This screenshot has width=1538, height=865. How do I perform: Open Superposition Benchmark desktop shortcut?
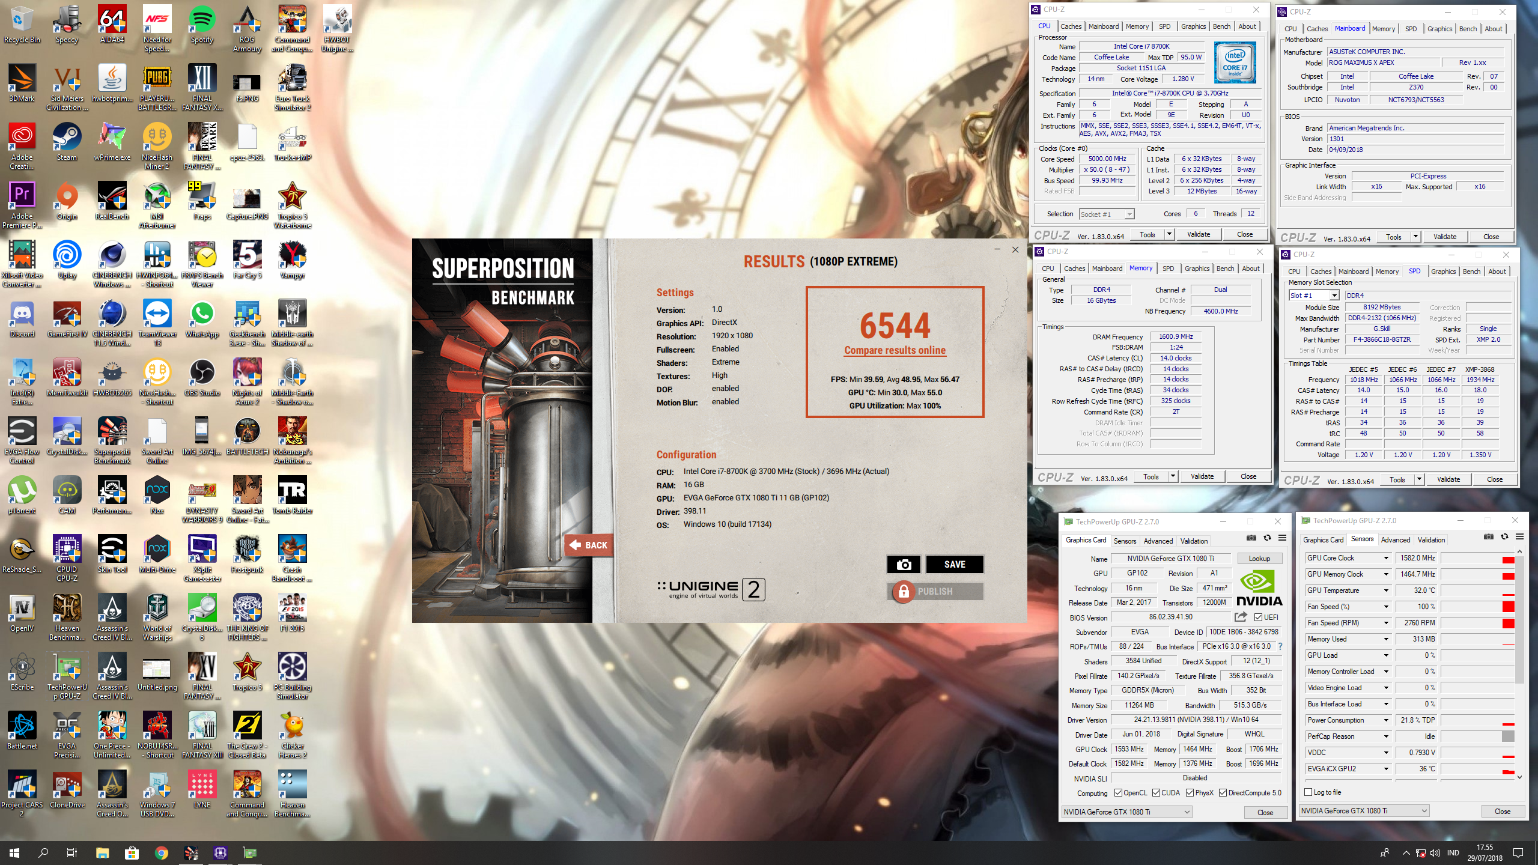112,440
